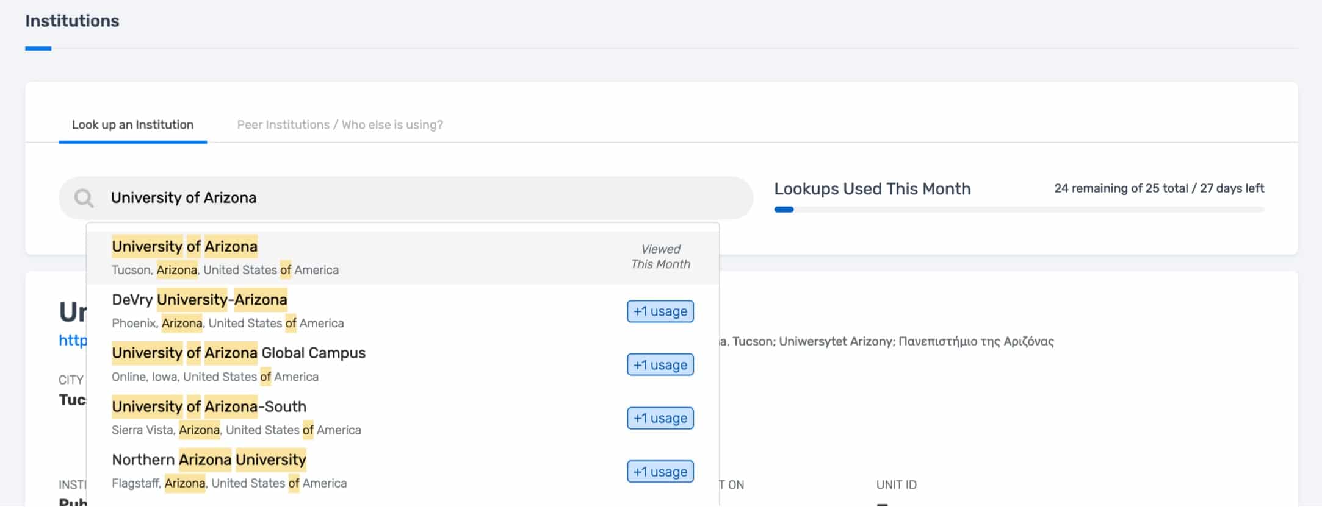Click +1 usage for Northern Arizona University
This screenshot has height=507, width=1322.
pyautogui.click(x=660, y=471)
